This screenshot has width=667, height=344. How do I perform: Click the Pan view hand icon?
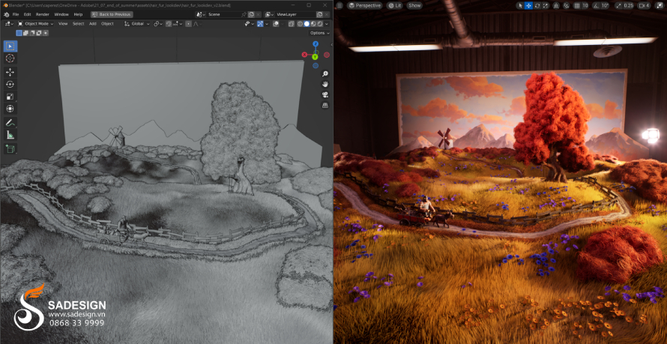[325, 84]
